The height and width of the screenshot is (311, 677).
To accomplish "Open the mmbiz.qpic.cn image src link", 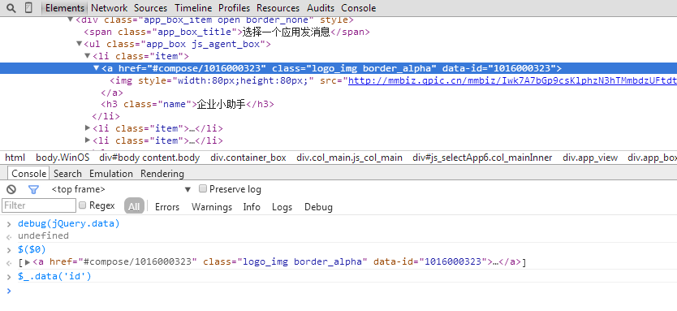I will (x=512, y=80).
